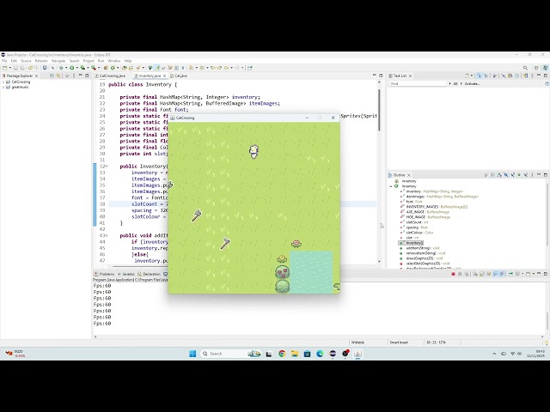
Task: Click the External Tools run icon
Action: 94,68
